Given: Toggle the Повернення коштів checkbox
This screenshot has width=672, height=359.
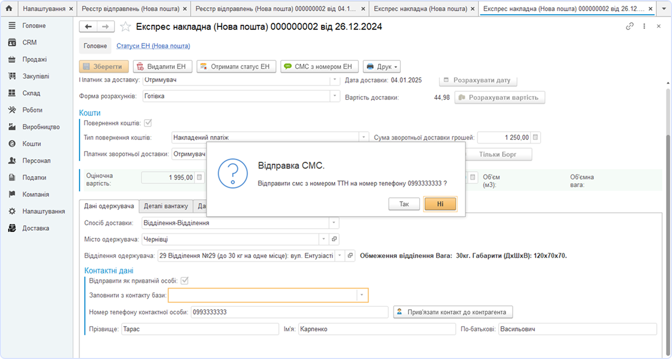Looking at the screenshot, I should 148,123.
